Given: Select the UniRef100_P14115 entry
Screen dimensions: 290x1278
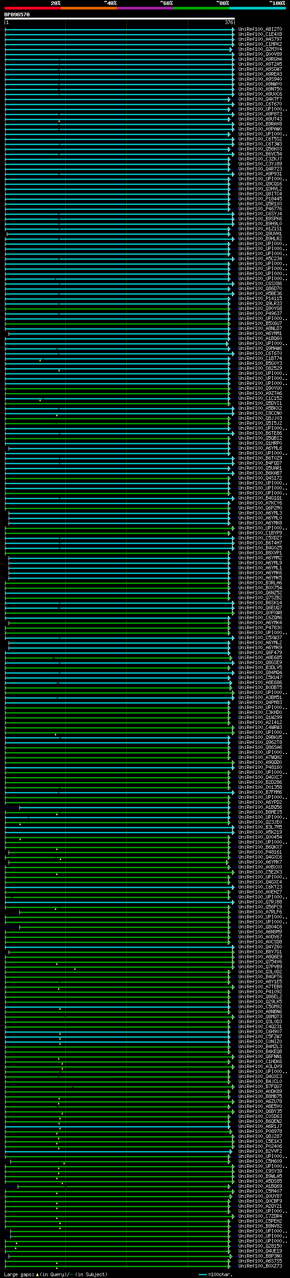Looking at the screenshot, I should [260, 299].
